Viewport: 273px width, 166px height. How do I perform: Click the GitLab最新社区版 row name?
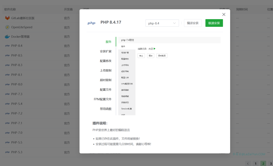(x=23, y=18)
